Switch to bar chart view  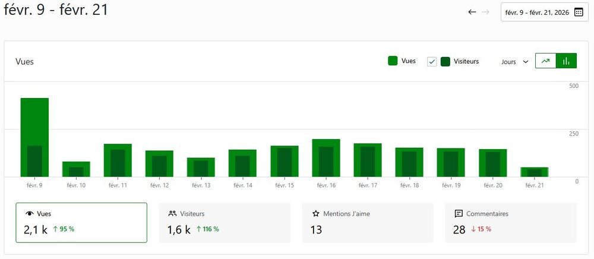[566, 61]
